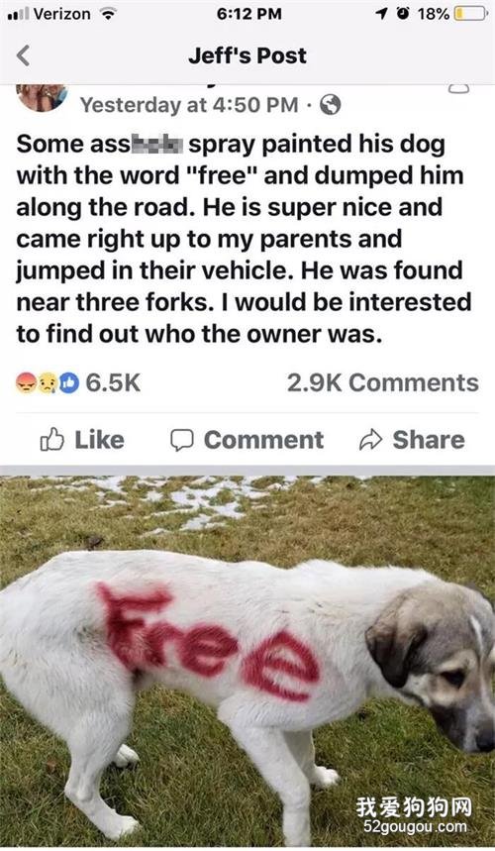Tap the post text about the dog
Screen dimensions: 495x851
244,240
